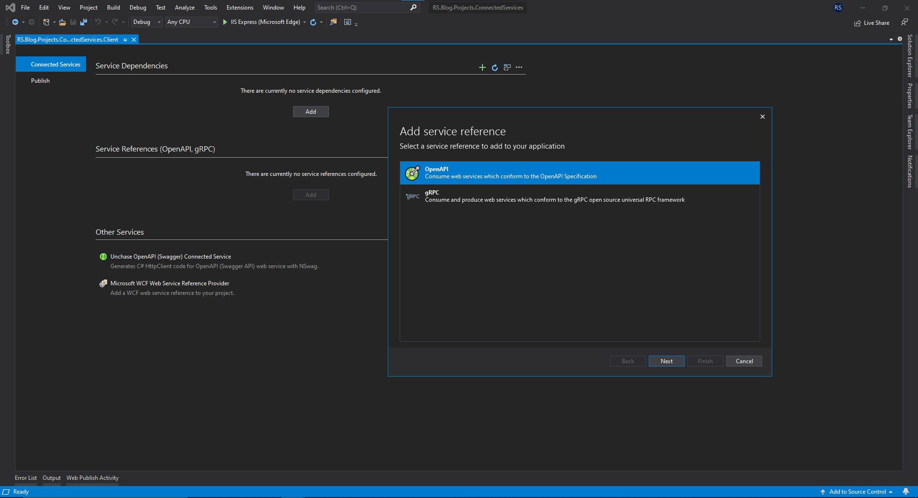Add a service dependency with the green plus
This screenshot has width=918, height=498.
(x=482, y=67)
